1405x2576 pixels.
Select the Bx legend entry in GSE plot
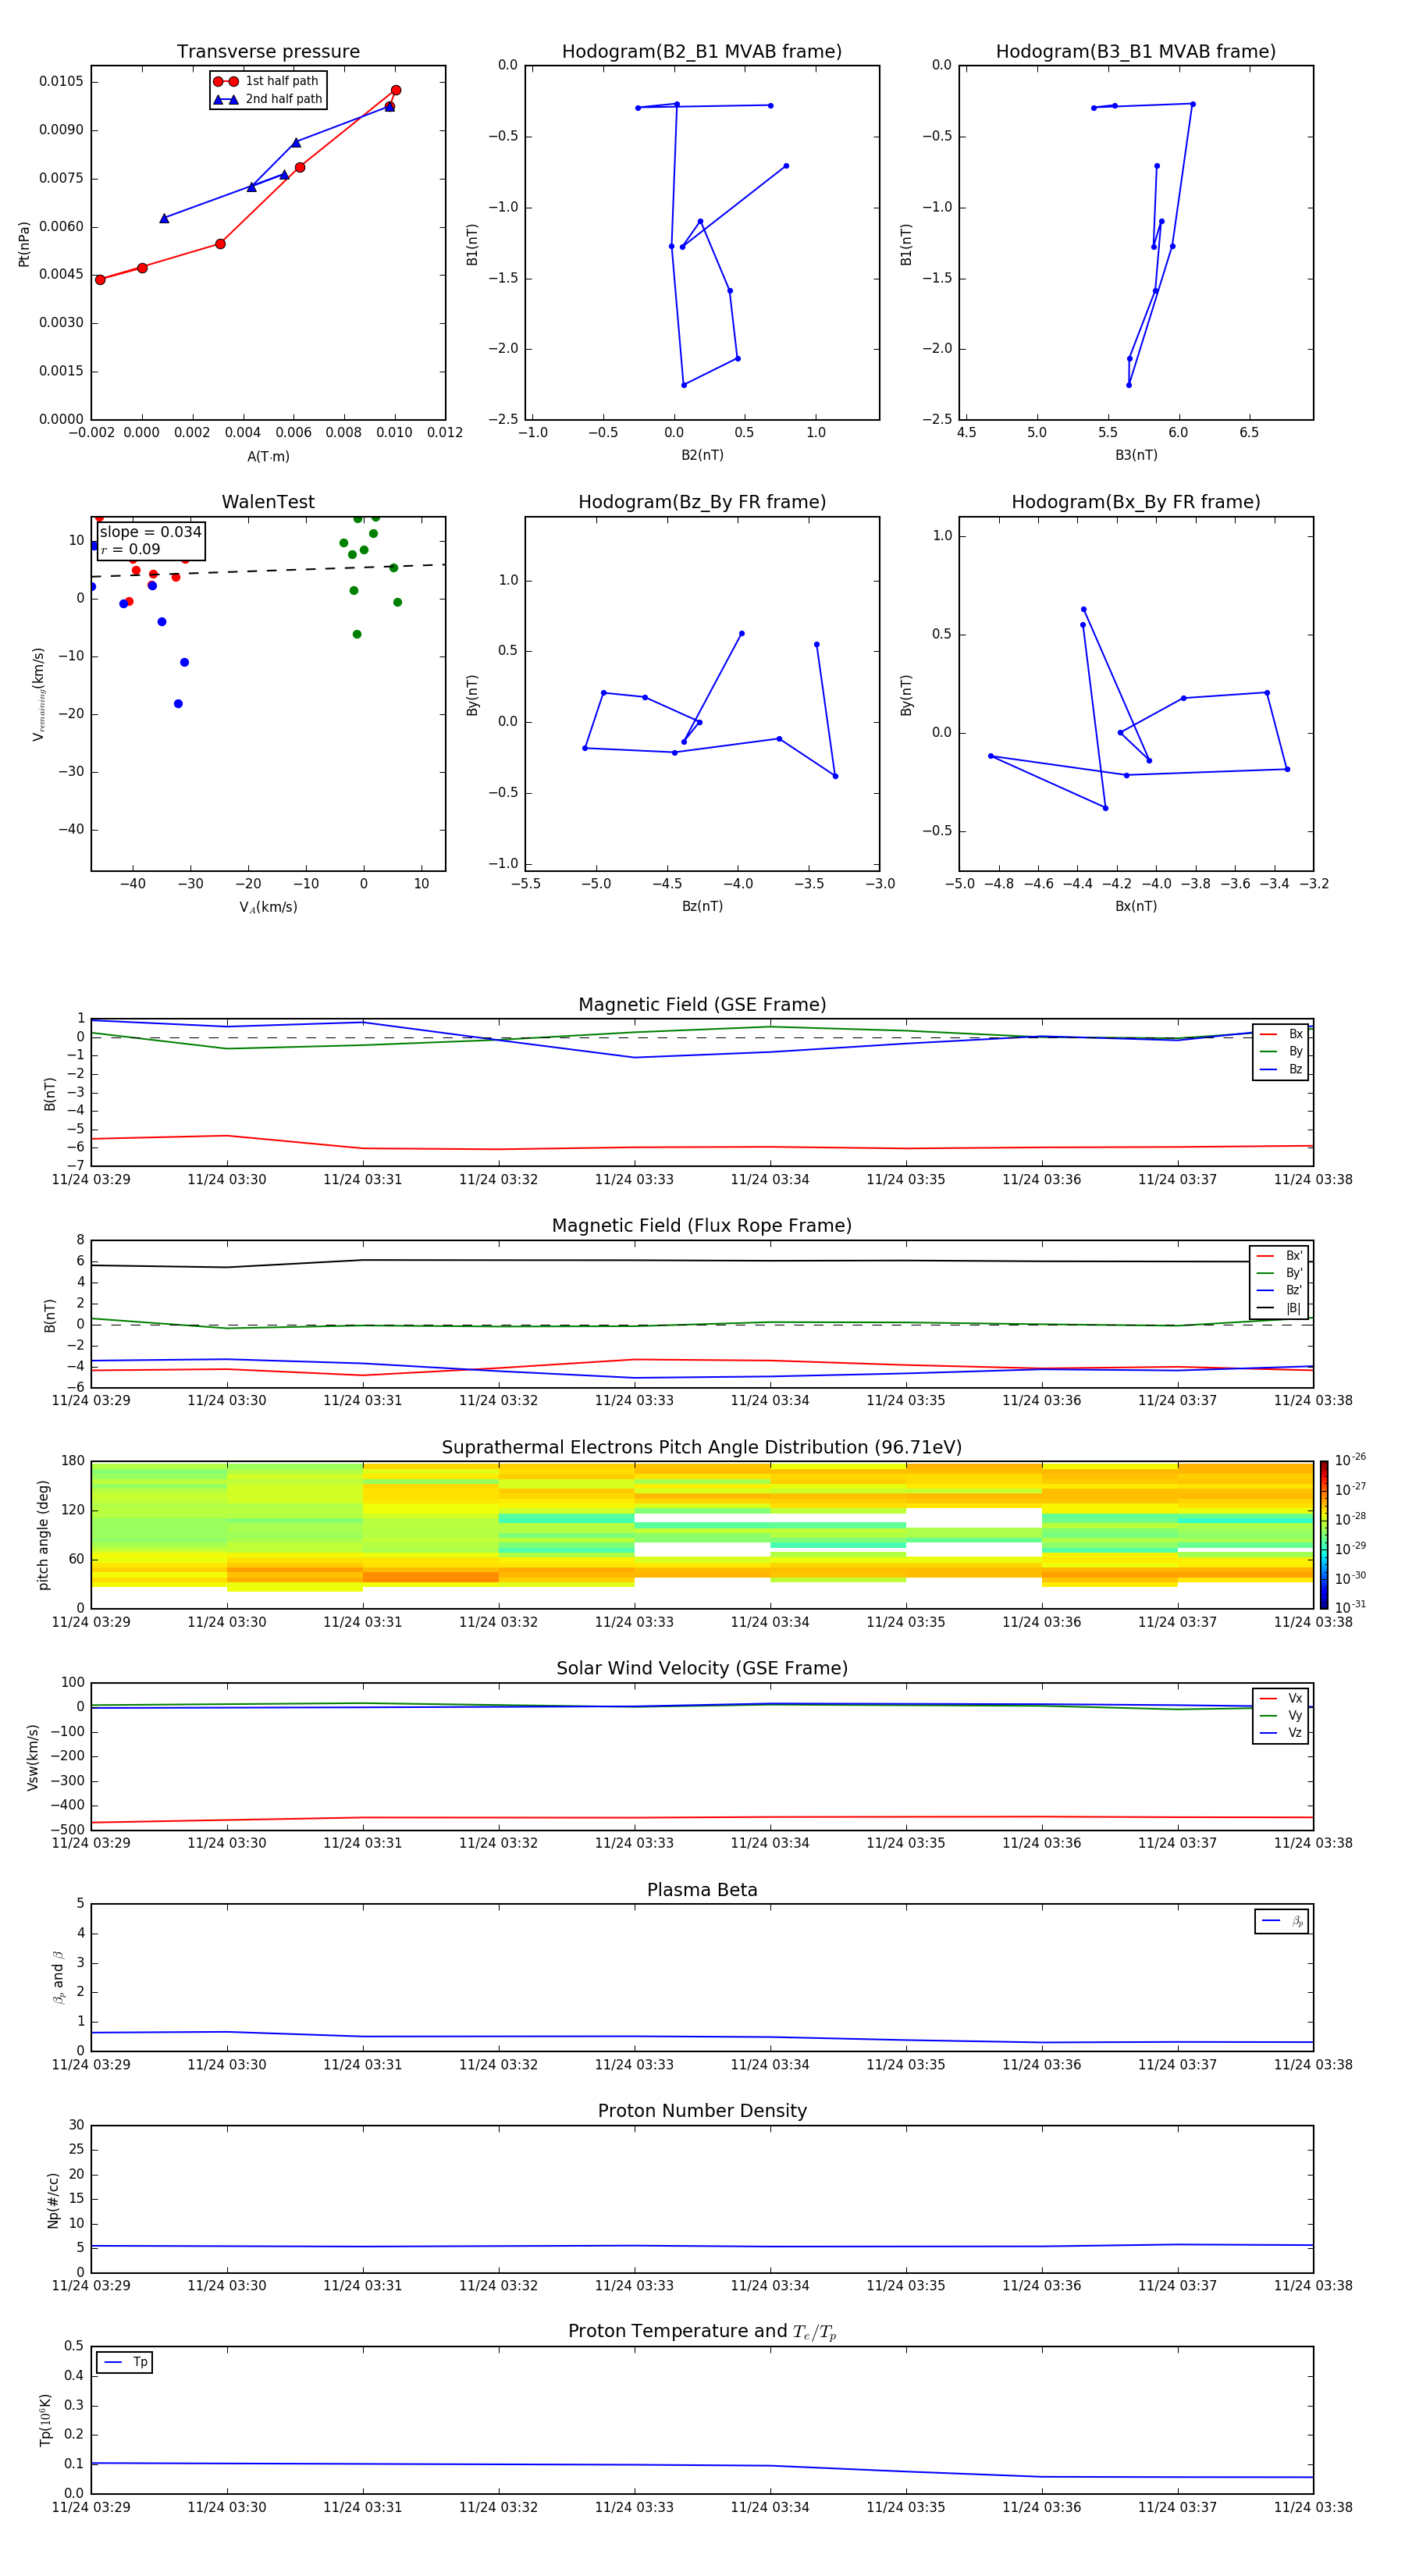point(1281,1034)
